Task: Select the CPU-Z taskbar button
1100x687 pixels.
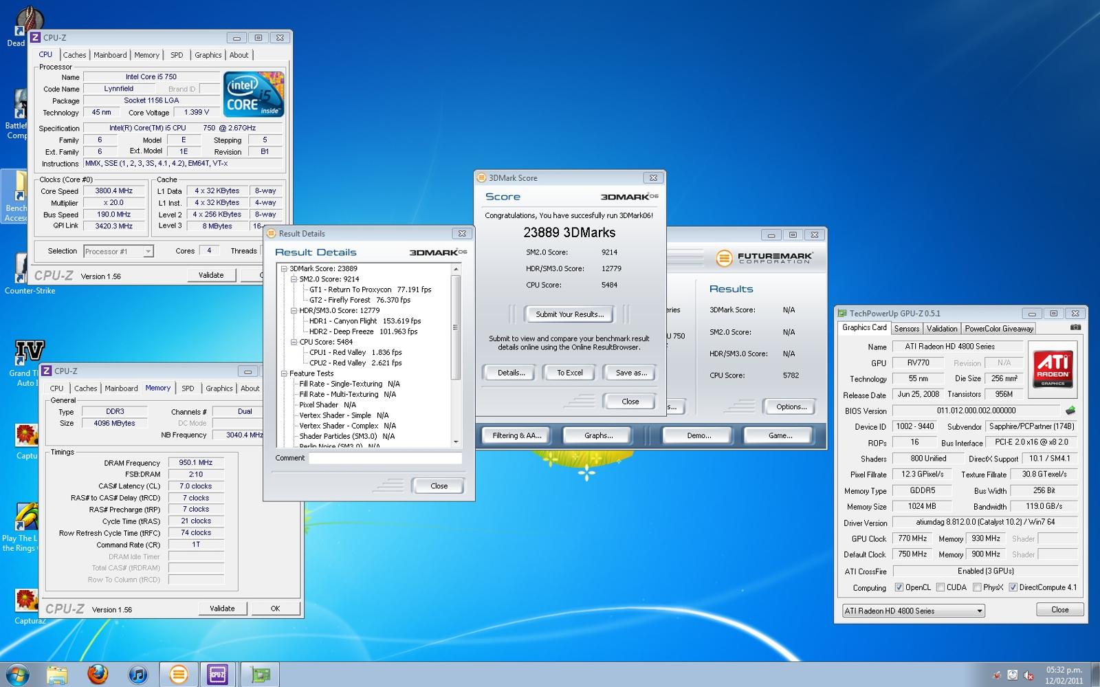Action: point(218,675)
